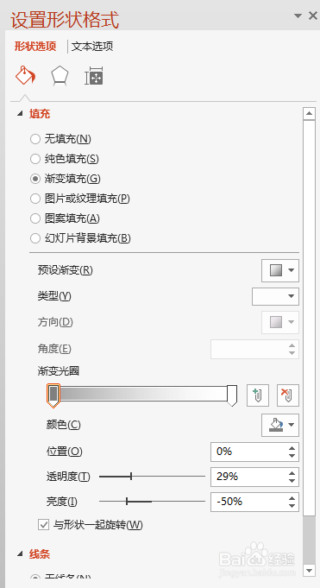The image size is (320, 588).
Task: Remove the selected gradient stop
Action: click(288, 395)
